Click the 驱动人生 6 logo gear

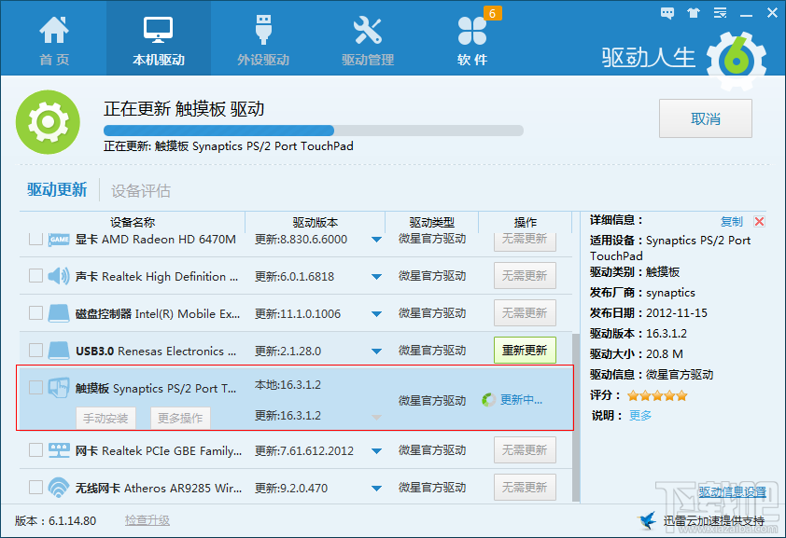click(737, 60)
